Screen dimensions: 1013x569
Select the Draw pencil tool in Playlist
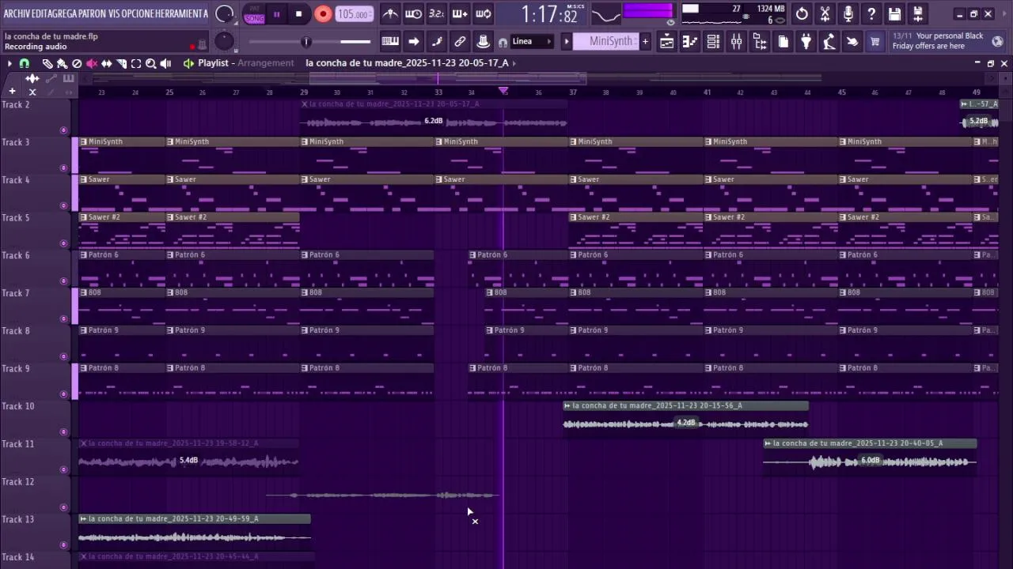point(47,63)
